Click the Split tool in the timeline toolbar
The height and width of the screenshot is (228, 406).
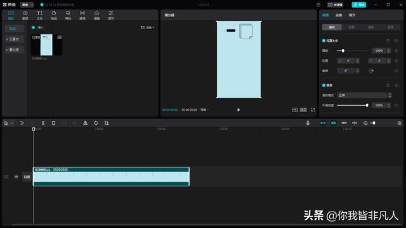tap(43, 123)
